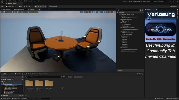Open the quick add content toolbar icon

point(21,6)
